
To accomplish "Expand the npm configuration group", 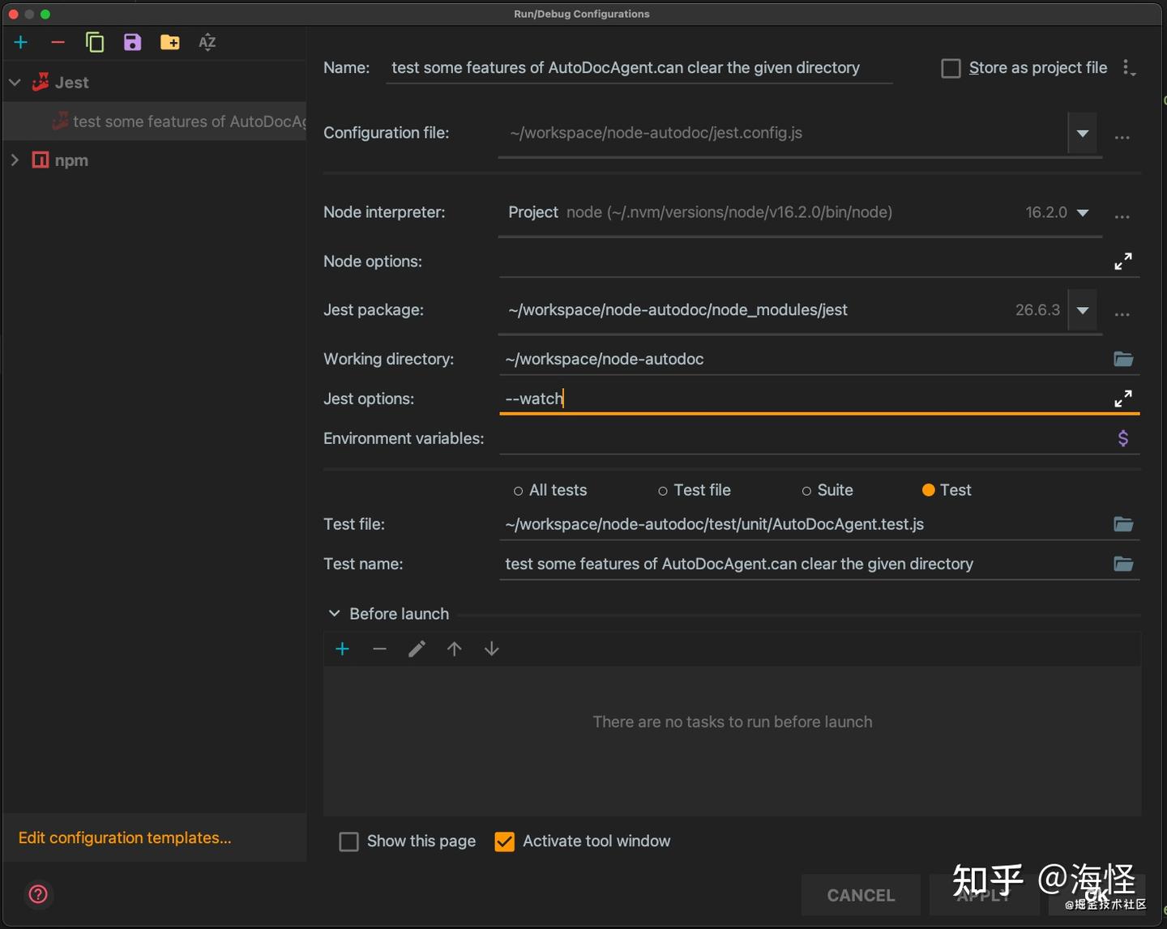I will click(x=14, y=160).
